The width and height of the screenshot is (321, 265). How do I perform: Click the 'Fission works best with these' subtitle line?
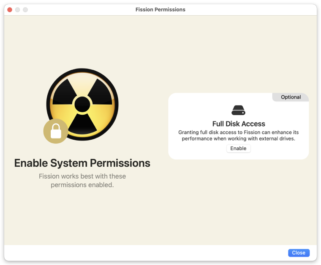coord(82,176)
